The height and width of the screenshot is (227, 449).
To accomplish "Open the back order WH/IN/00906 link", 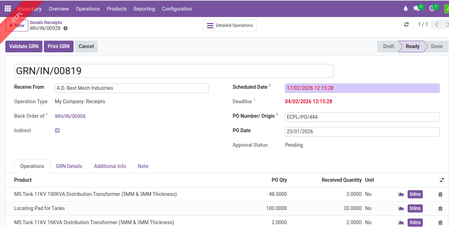I will click(70, 116).
